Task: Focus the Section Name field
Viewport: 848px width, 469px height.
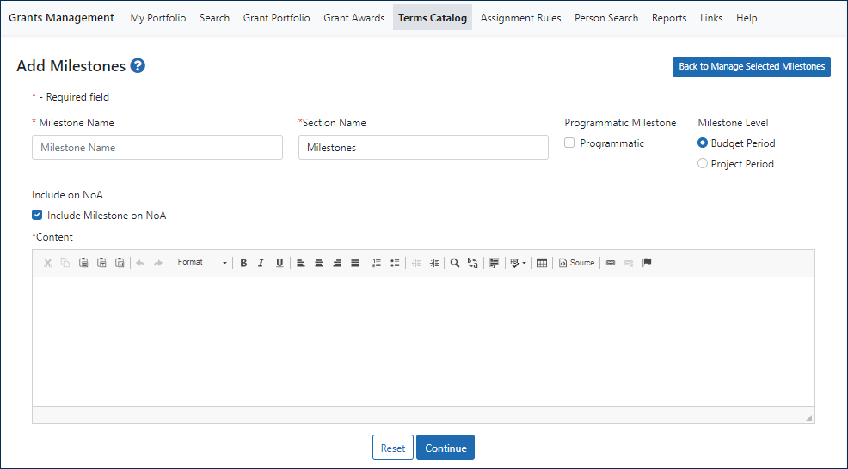Action: pyautogui.click(x=423, y=148)
